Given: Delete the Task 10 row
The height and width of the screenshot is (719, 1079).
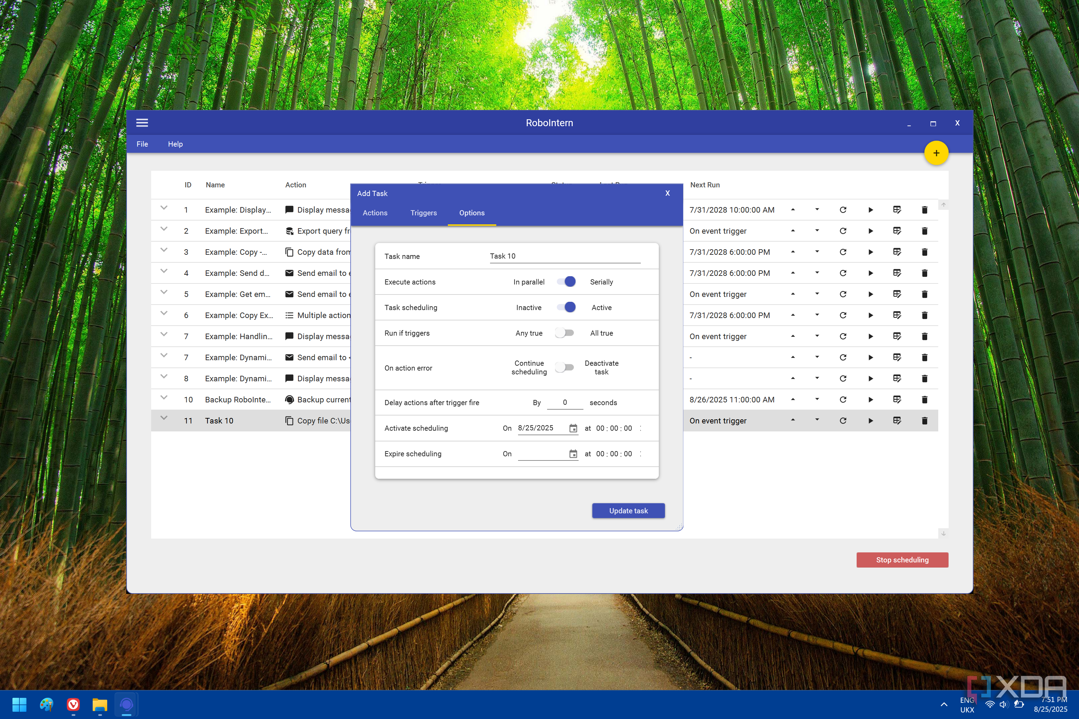Looking at the screenshot, I should pos(924,420).
